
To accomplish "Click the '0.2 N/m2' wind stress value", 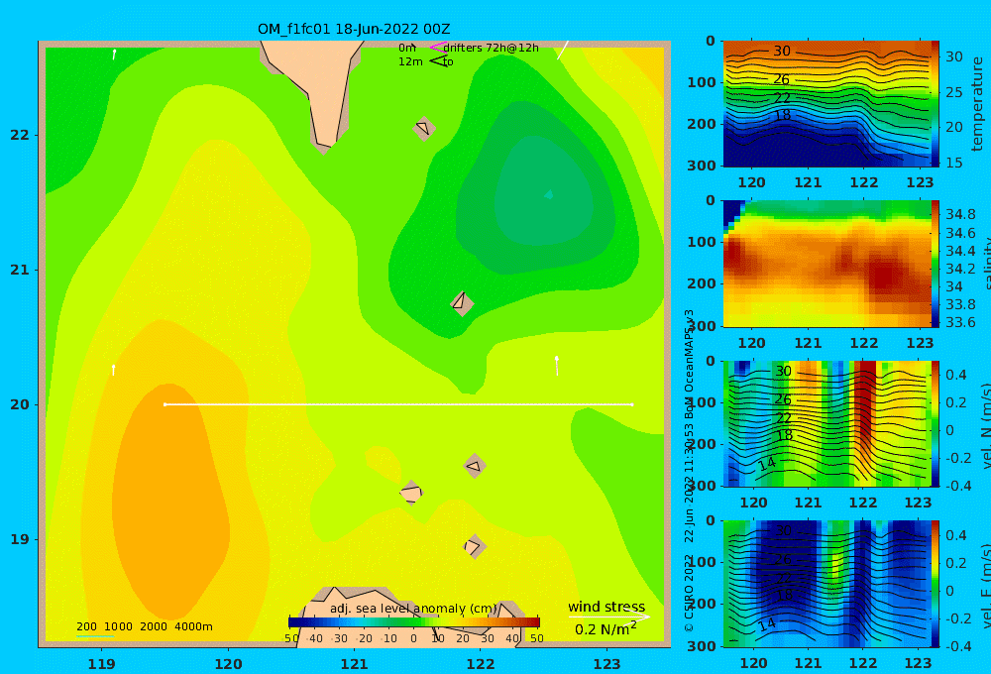I will (606, 628).
